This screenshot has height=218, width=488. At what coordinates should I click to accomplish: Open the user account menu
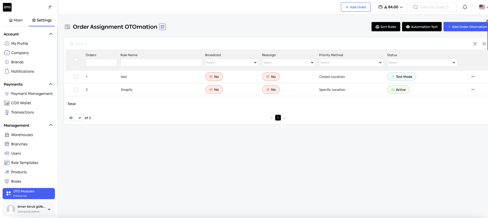coord(29,209)
